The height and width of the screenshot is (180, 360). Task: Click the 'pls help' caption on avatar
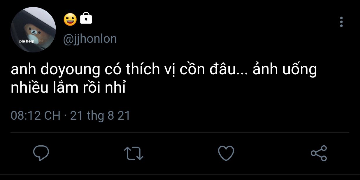point(27,41)
